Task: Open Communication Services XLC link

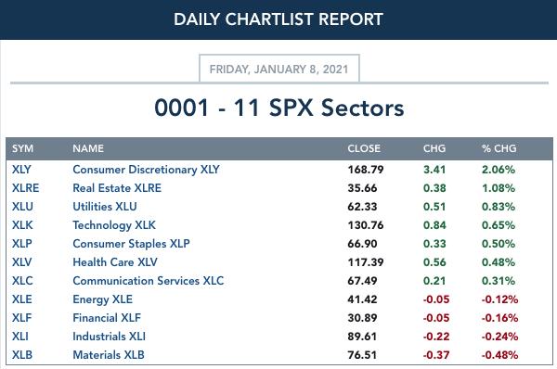Action: click(x=149, y=281)
